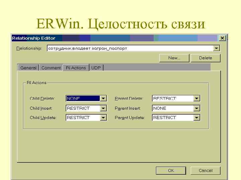Click the Child Update label
241x180 pixels.
43,118
